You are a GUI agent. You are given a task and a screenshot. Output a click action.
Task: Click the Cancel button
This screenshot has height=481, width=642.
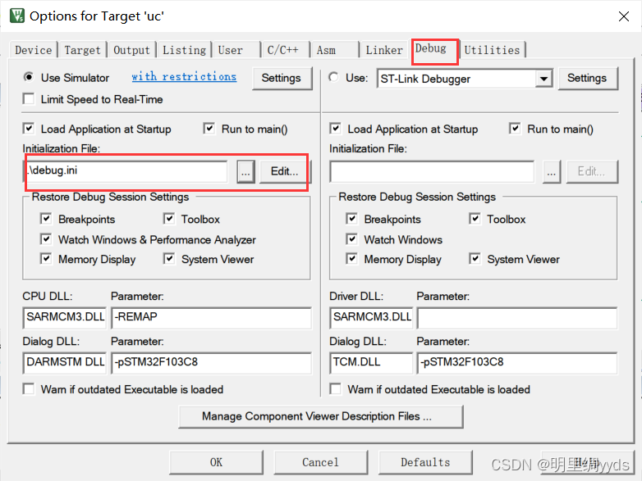pyautogui.click(x=321, y=462)
